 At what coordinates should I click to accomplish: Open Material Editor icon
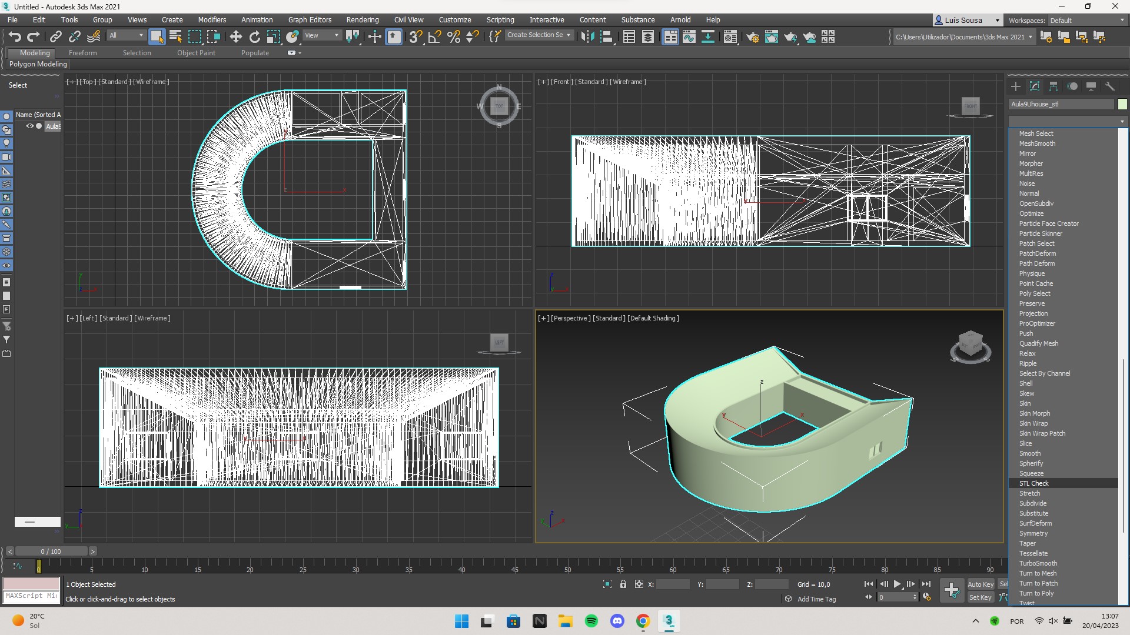point(730,37)
